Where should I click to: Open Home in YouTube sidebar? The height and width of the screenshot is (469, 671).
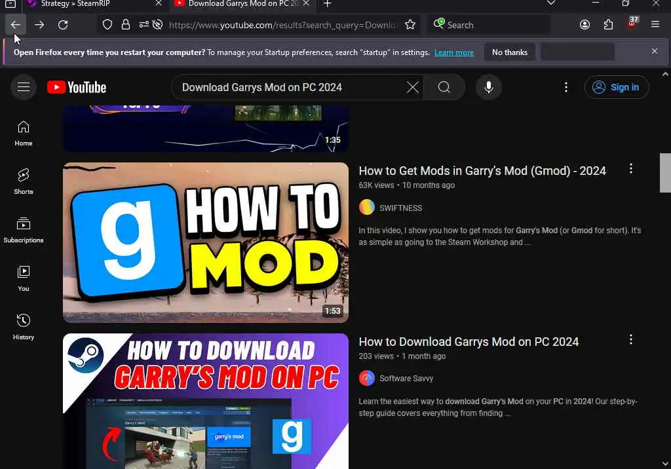click(x=24, y=134)
